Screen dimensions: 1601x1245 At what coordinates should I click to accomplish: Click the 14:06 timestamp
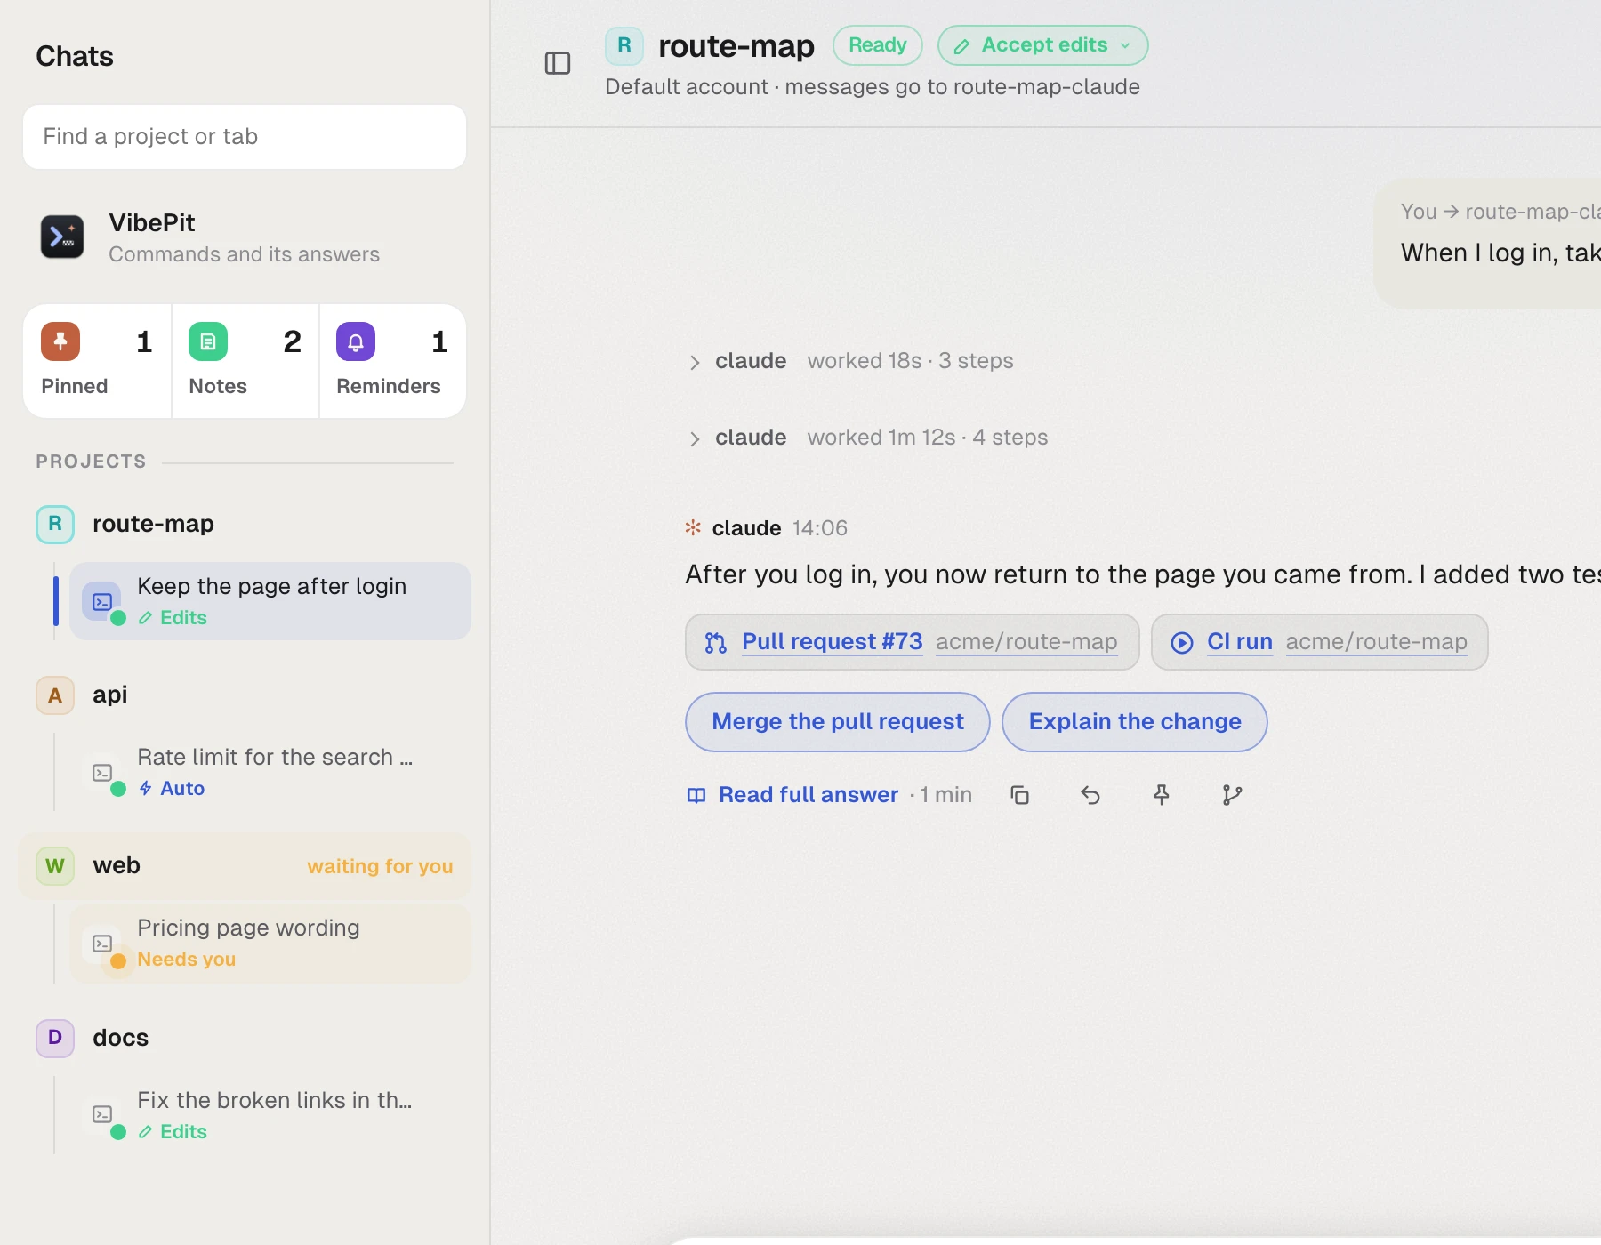[x=820, y=528]
